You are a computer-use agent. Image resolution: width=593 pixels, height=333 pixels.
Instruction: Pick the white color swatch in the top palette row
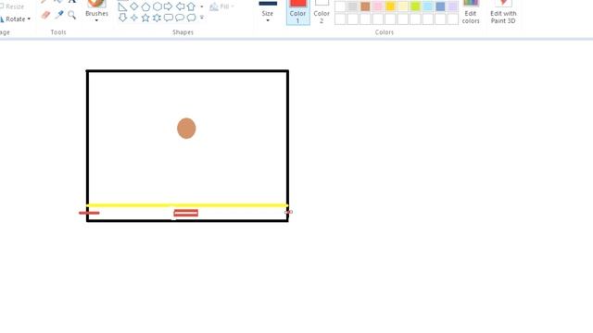tap(340, 6)
